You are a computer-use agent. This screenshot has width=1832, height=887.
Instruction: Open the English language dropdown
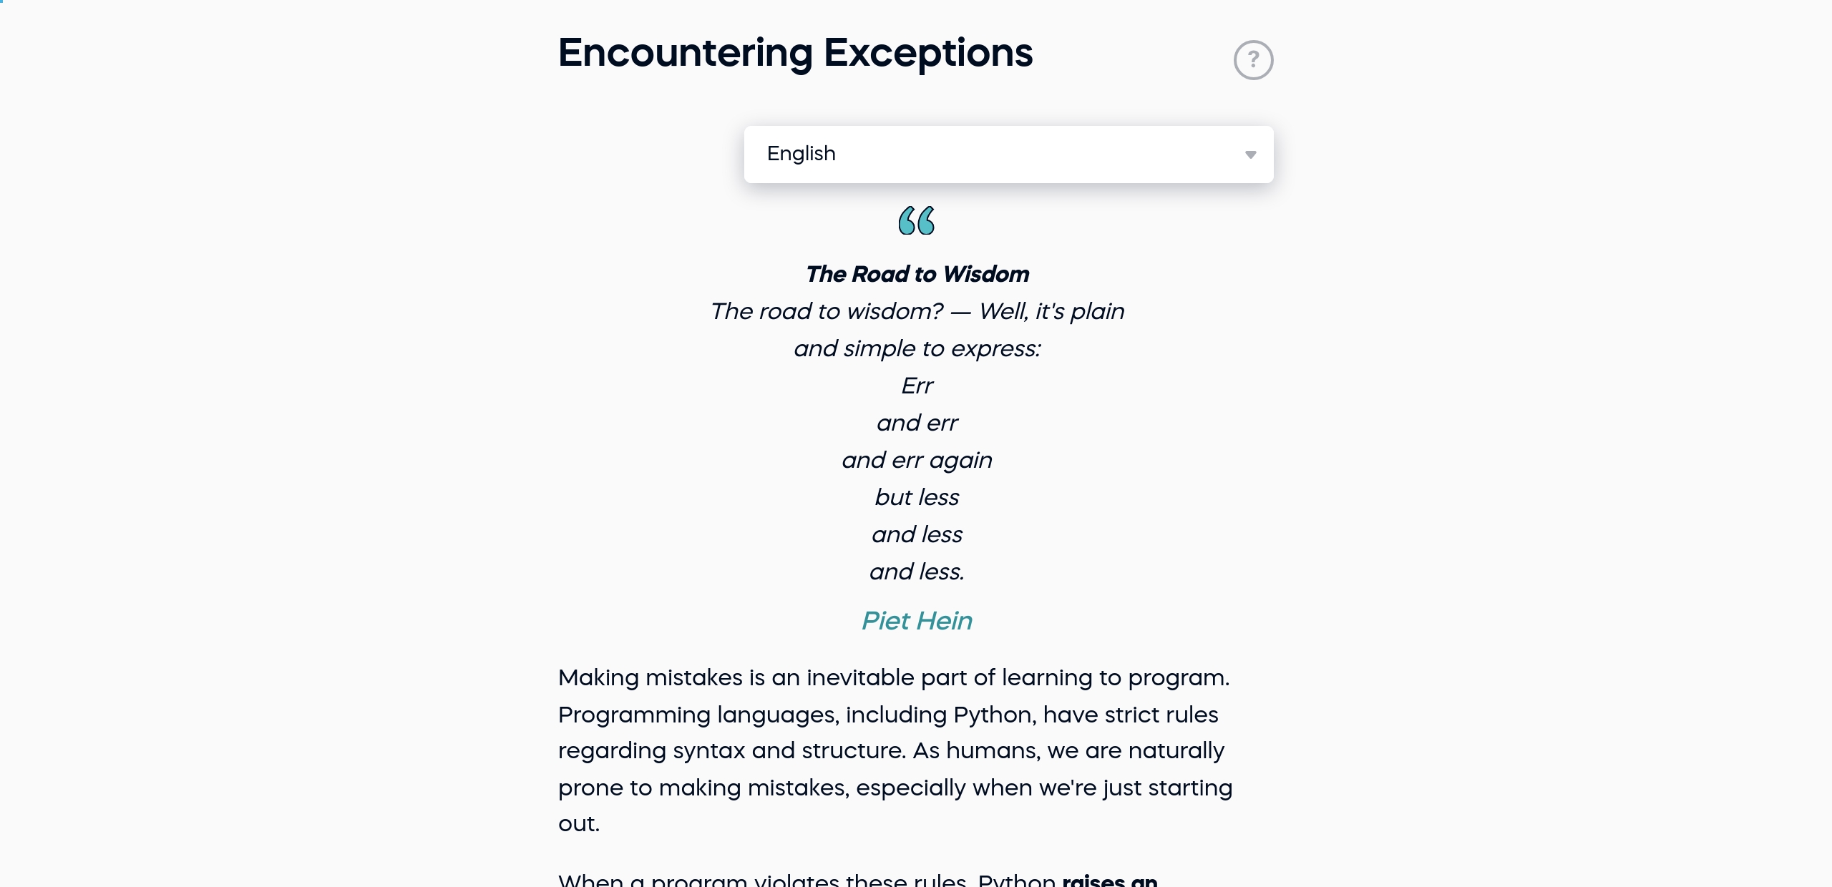coord(1009,154)
